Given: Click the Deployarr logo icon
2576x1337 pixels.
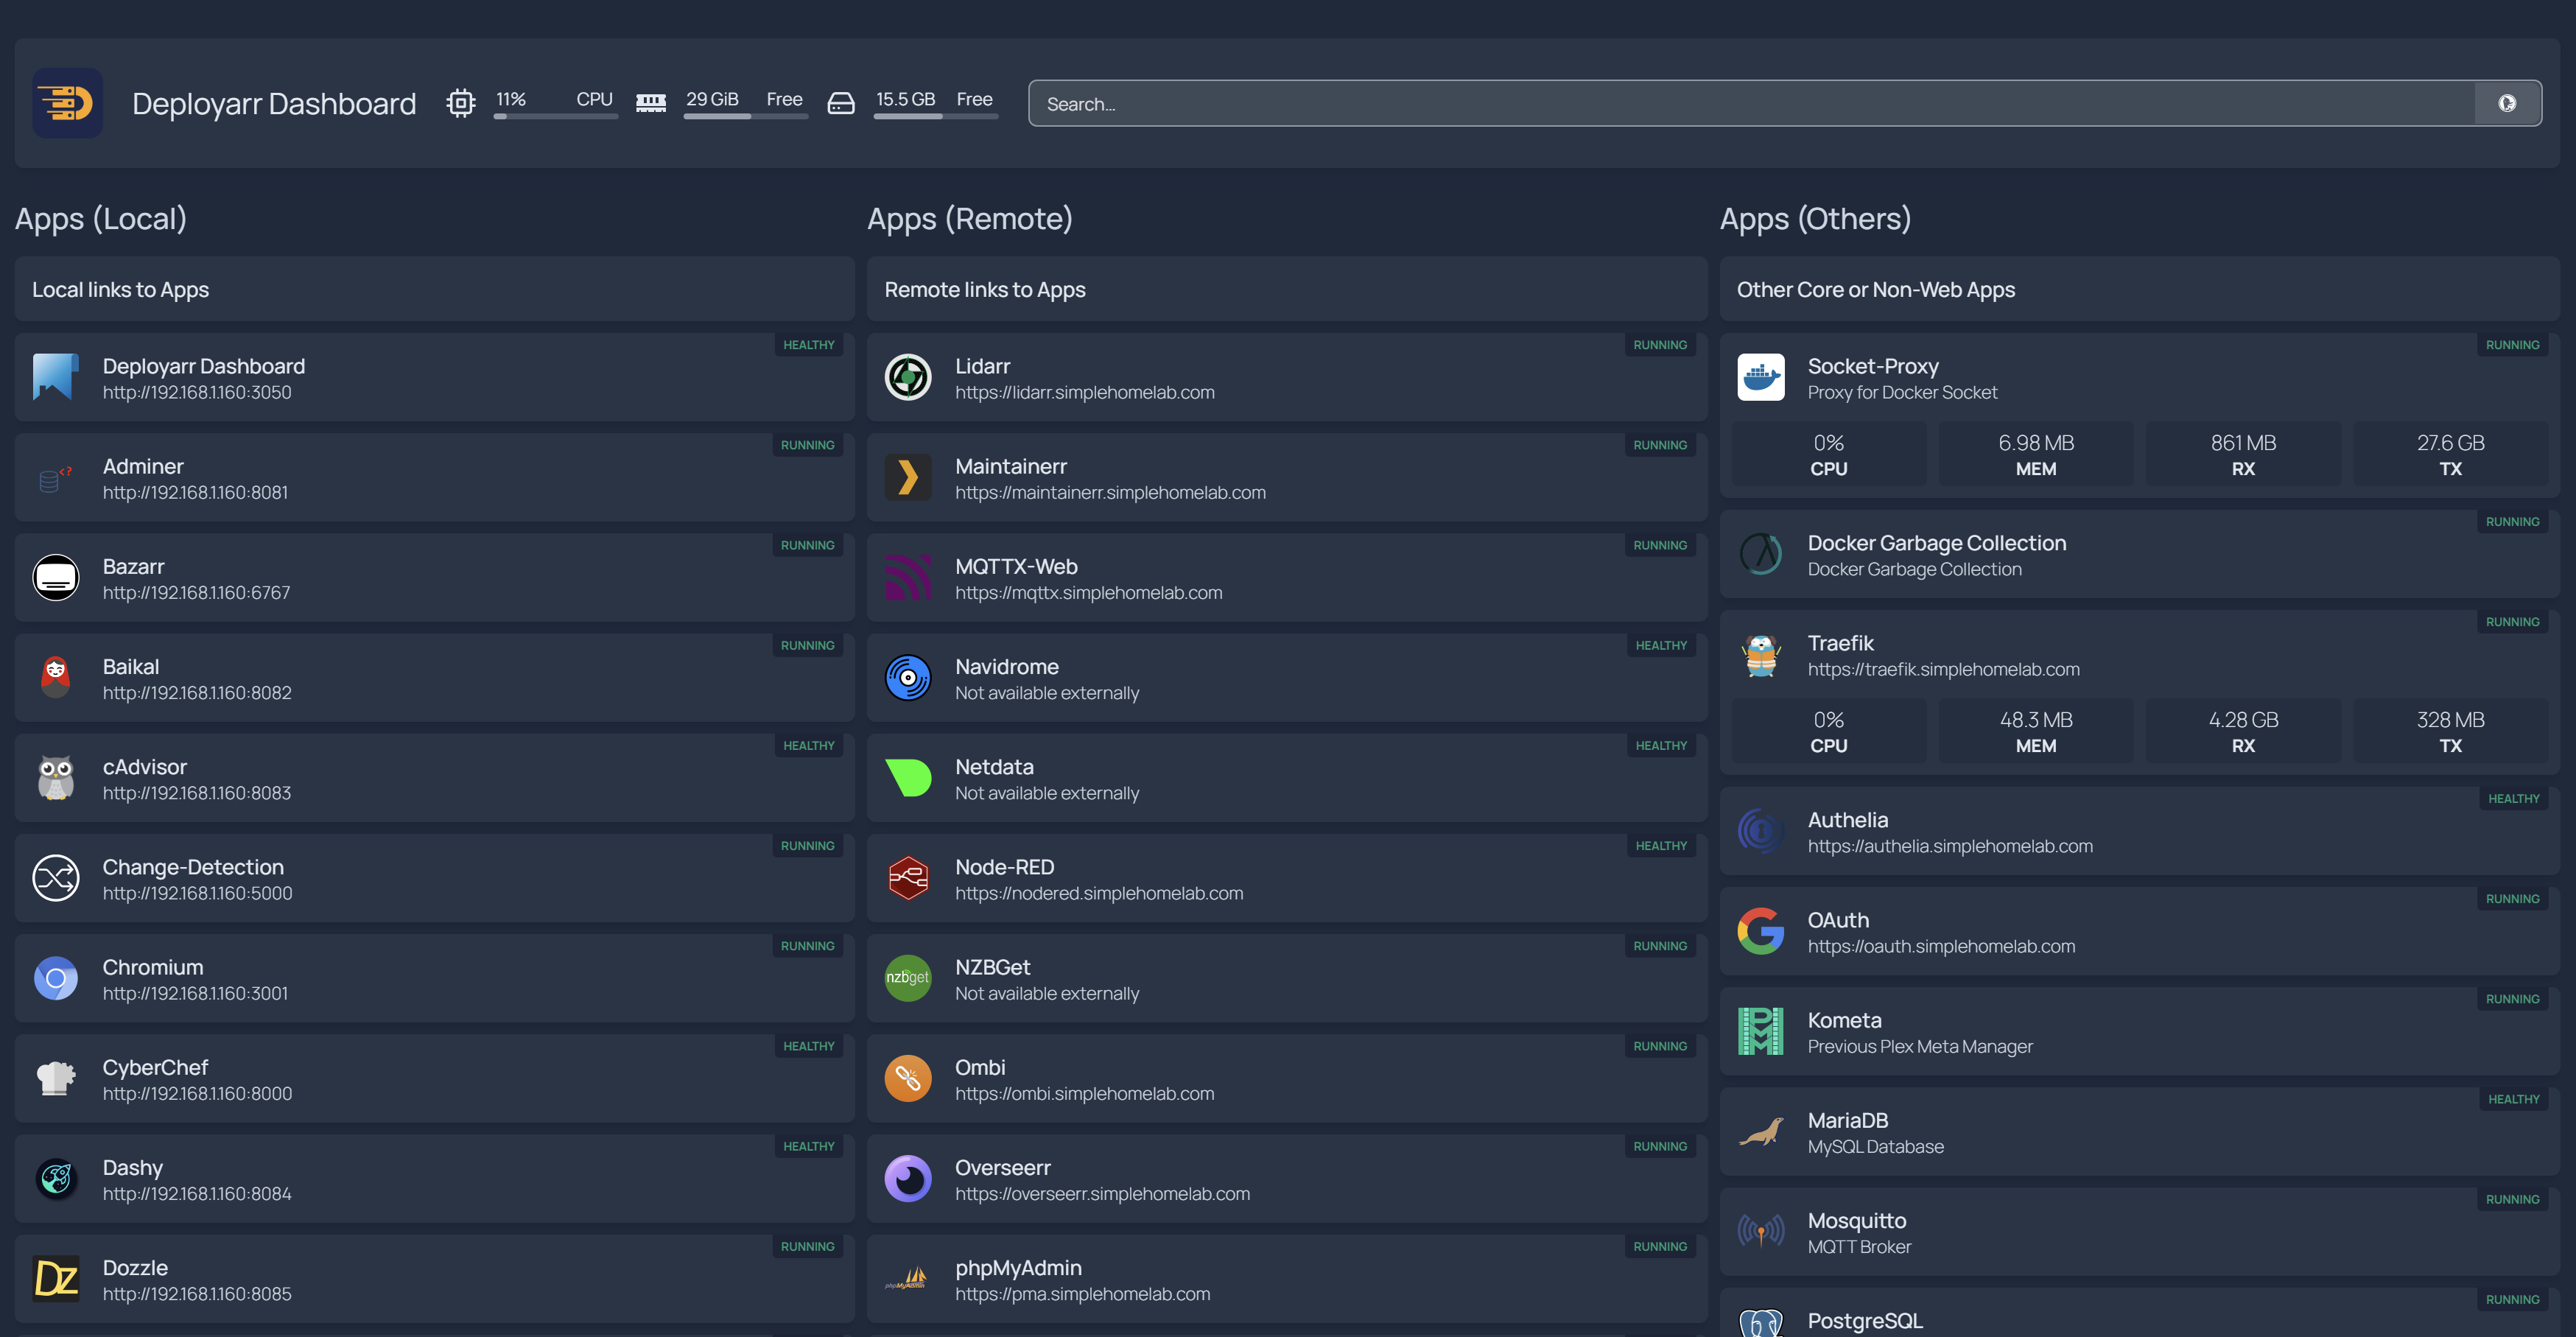Looking at the screenshot, I should point(67,103).
